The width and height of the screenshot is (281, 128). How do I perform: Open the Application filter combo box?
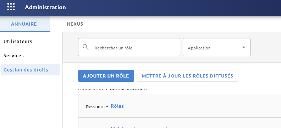point(216,47)
